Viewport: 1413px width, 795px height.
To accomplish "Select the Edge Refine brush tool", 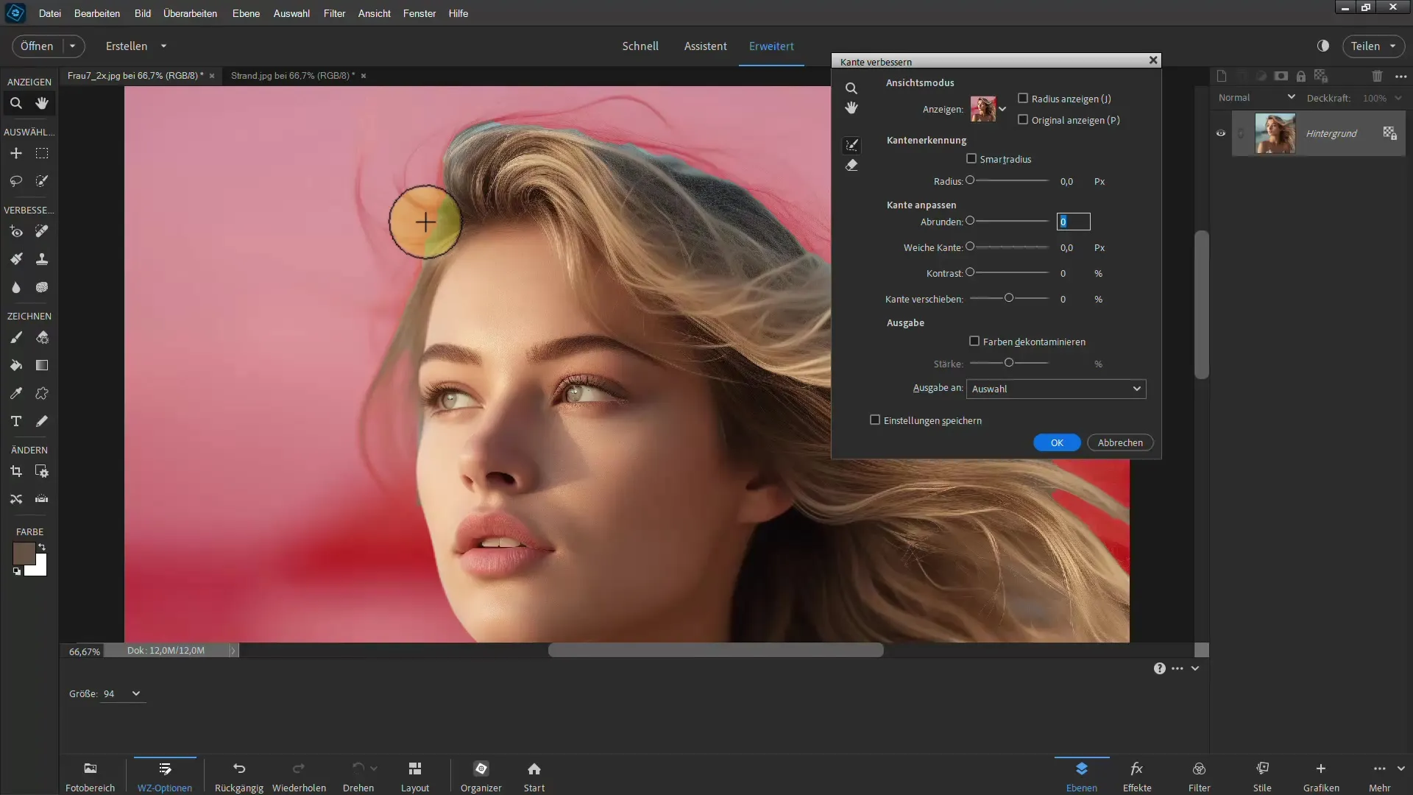I will [854, 144].
